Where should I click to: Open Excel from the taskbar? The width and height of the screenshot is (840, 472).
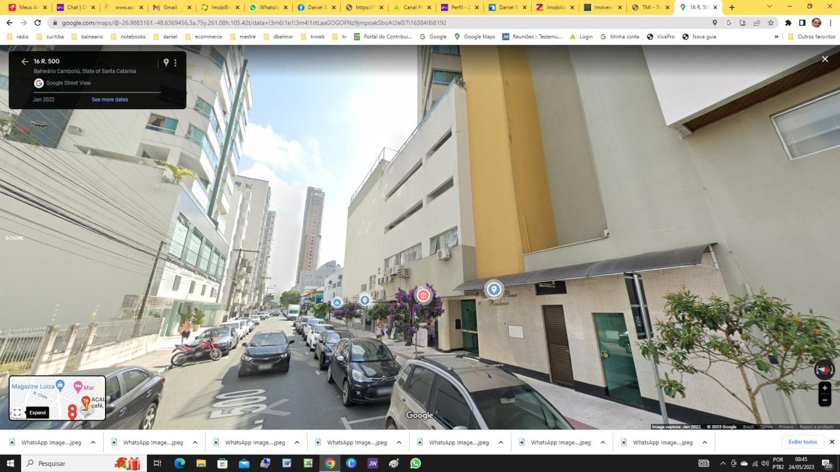click(x=308, y=463)
